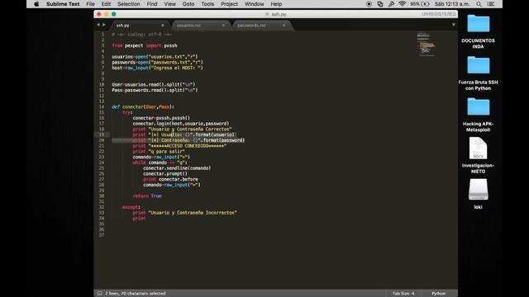Click the conectar.prompt() line
The image size is (529, 297).
coord(165,174)
